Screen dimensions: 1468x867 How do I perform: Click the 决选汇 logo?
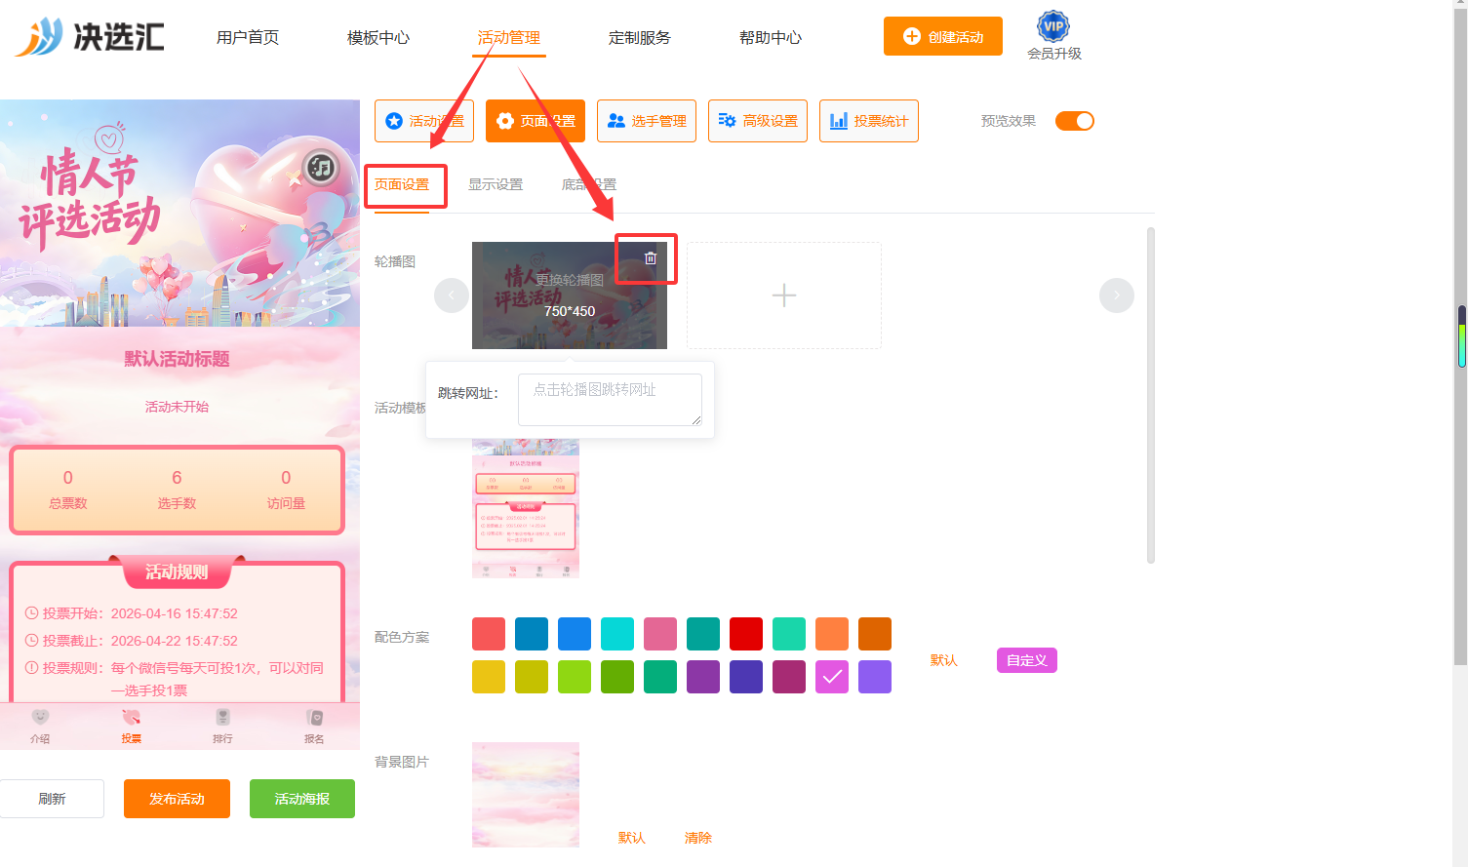[89, 37]
